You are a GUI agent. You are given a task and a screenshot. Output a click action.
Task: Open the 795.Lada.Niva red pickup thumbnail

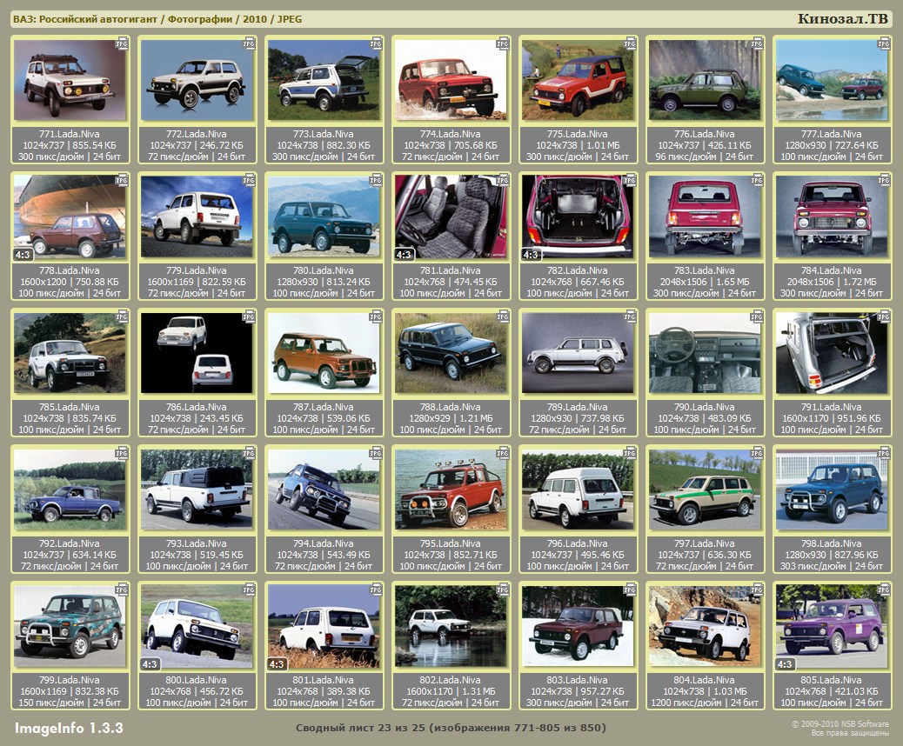[x=451, y=490]
